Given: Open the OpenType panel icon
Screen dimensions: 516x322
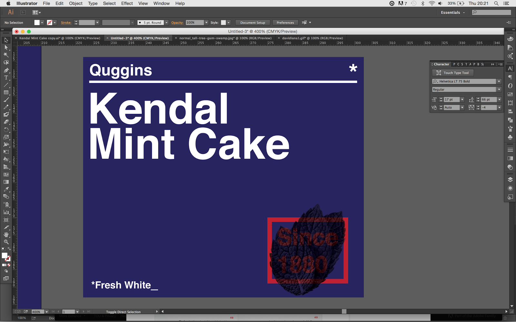Looking at the screenshot, I should (510, 86).
